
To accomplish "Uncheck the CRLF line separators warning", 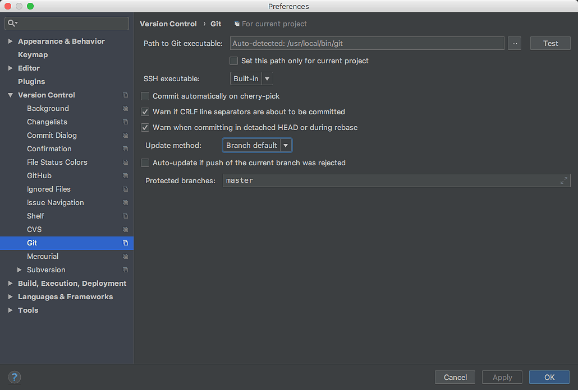I will (145, 112).
